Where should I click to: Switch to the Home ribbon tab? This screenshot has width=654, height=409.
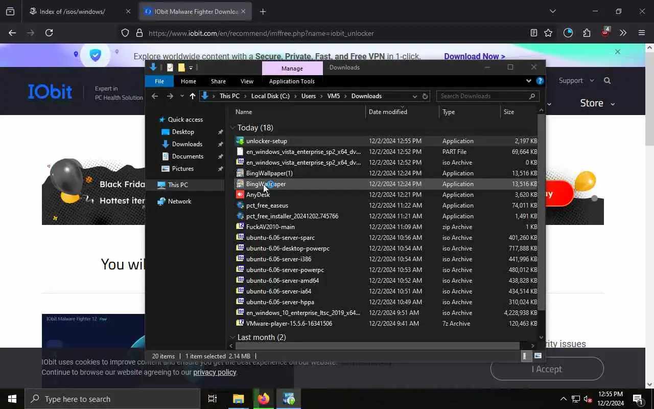188,81
